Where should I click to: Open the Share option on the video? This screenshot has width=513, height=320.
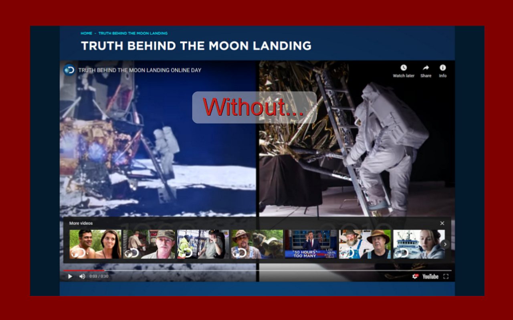pos(426,71)
